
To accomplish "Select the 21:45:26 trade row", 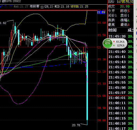I will pyautogui.click(x=121, y=36).
